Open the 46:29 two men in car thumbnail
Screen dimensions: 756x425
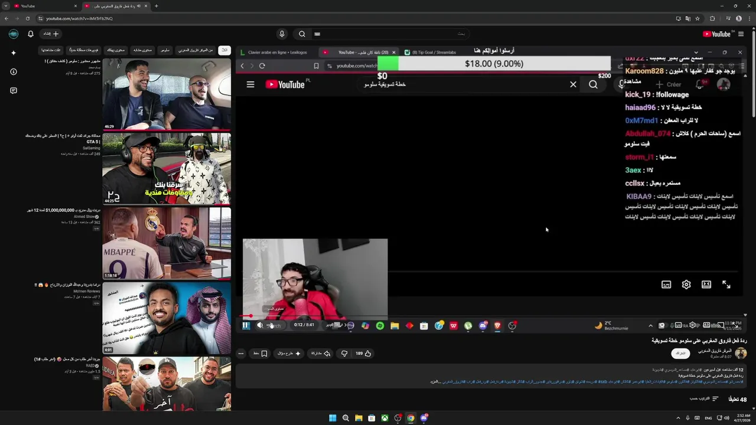tap(167, 94)
